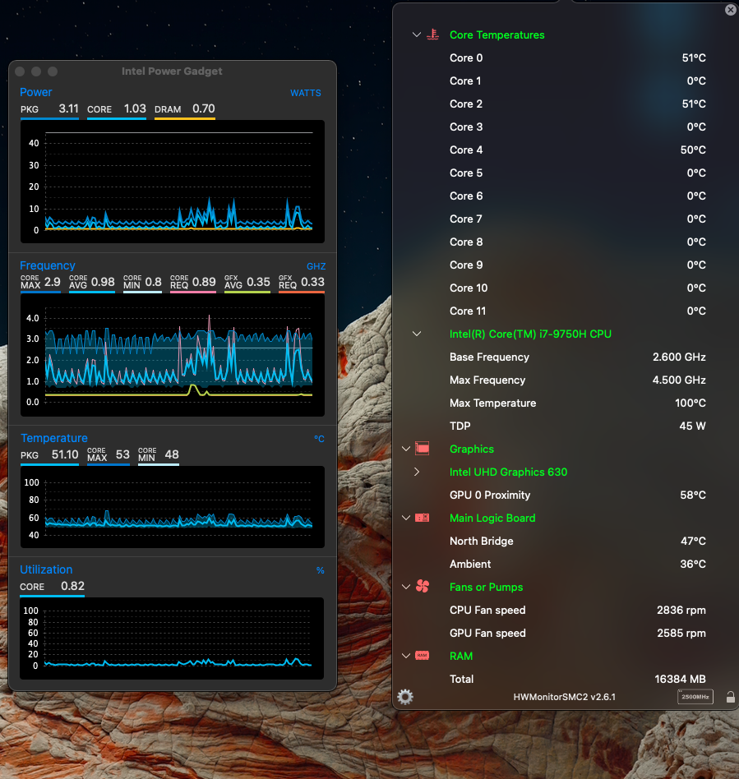This screenshot has height=779, width=739.
Task: Click the WATTS unit label
Action: (306, 93)
